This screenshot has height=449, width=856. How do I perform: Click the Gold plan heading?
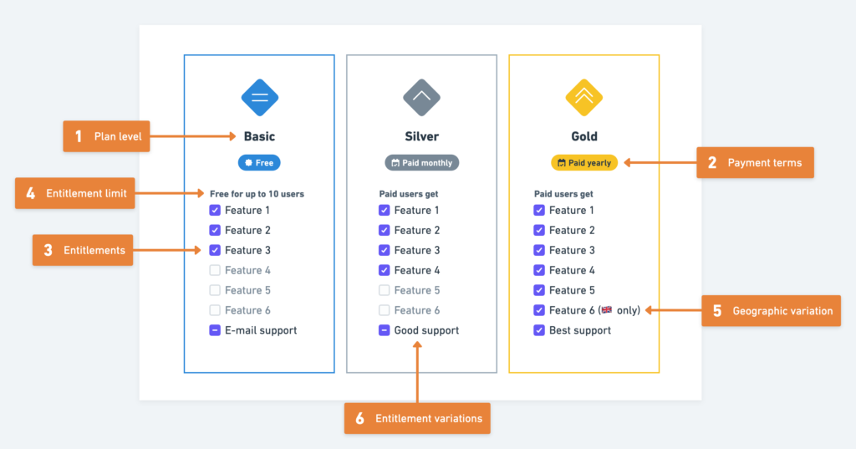[x=584, y=136]
